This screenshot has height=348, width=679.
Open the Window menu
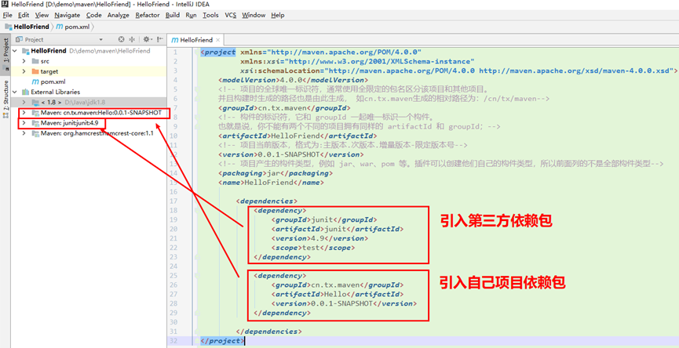point(254,15)
